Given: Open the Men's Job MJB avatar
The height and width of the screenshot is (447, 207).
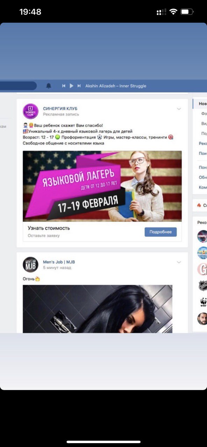Looking at the screenshot, I should coord(30,264).
